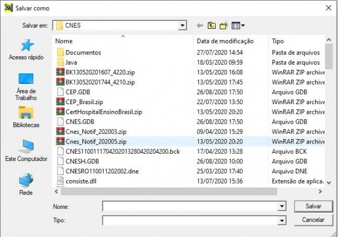Open the view menu icon
Screen dimensions: 338x237
[x=238, y=25]
